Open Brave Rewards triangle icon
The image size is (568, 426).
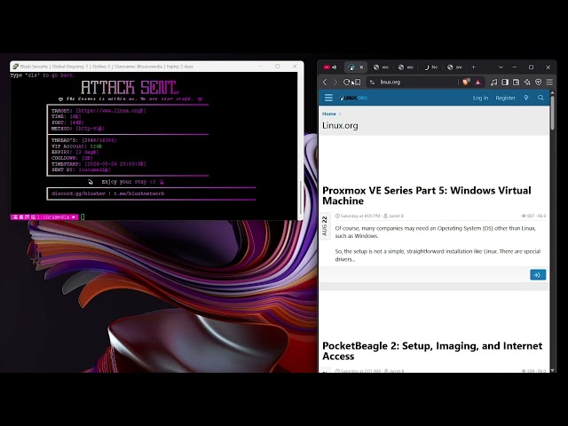[477, 83]
